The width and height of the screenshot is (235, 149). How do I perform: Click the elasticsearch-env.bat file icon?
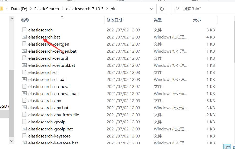(24, 107)
